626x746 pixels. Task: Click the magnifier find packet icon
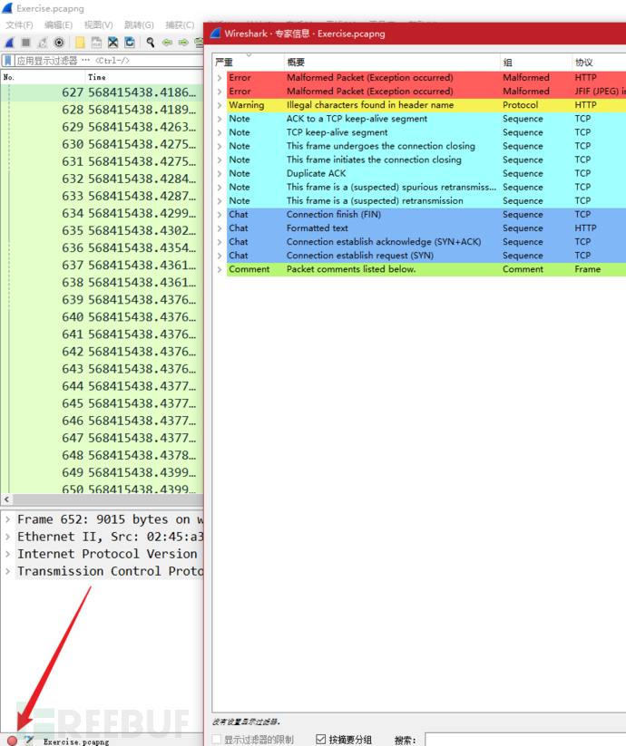(x=151, y=43)
